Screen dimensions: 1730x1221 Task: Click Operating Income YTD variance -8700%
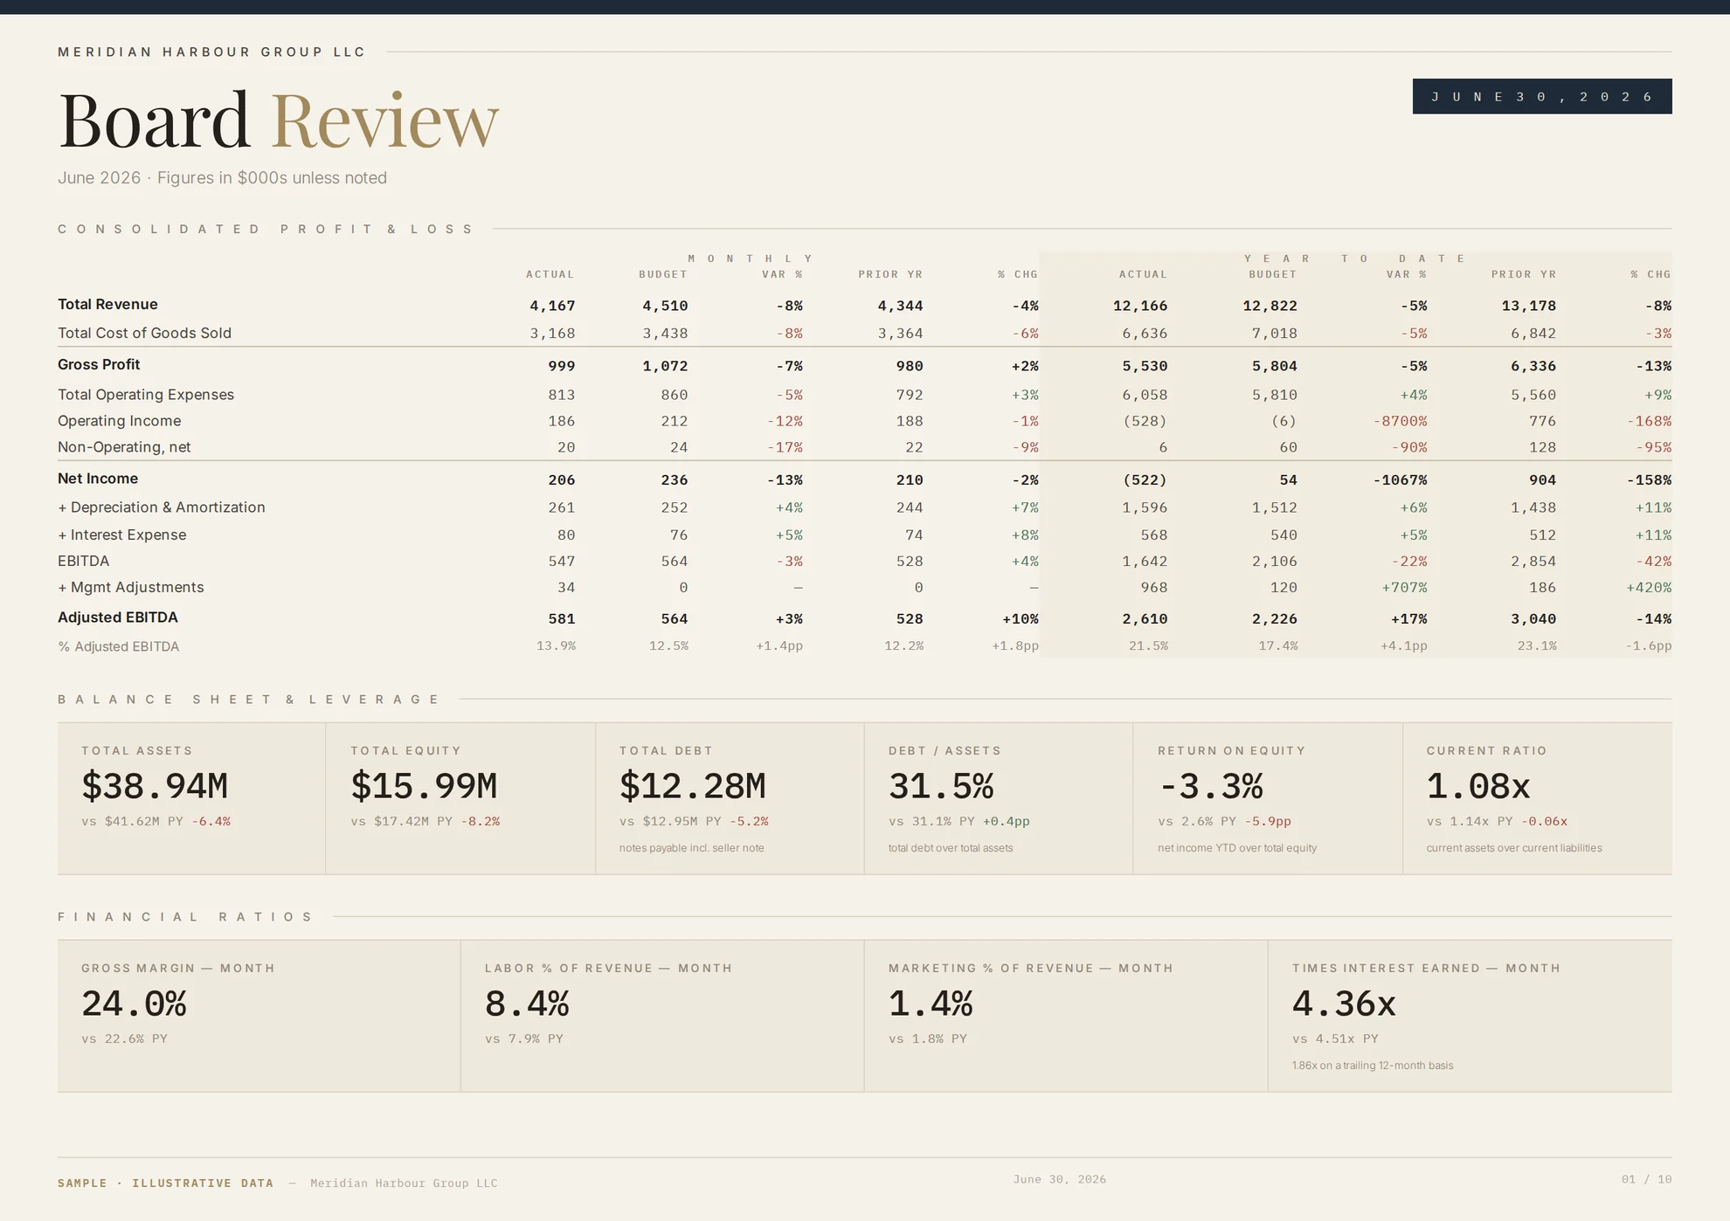pos(1400,421)
